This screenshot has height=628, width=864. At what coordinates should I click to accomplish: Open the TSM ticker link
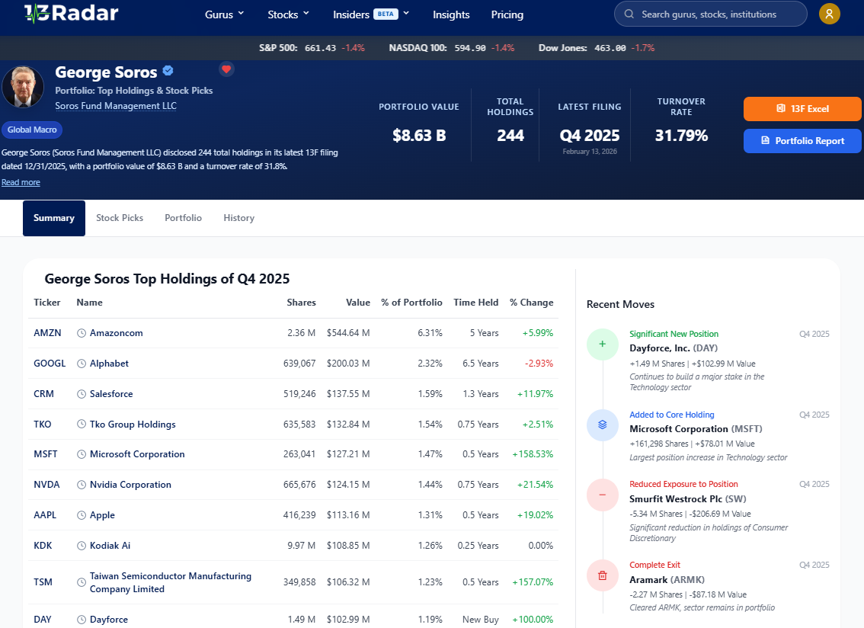tap(43, 582)
